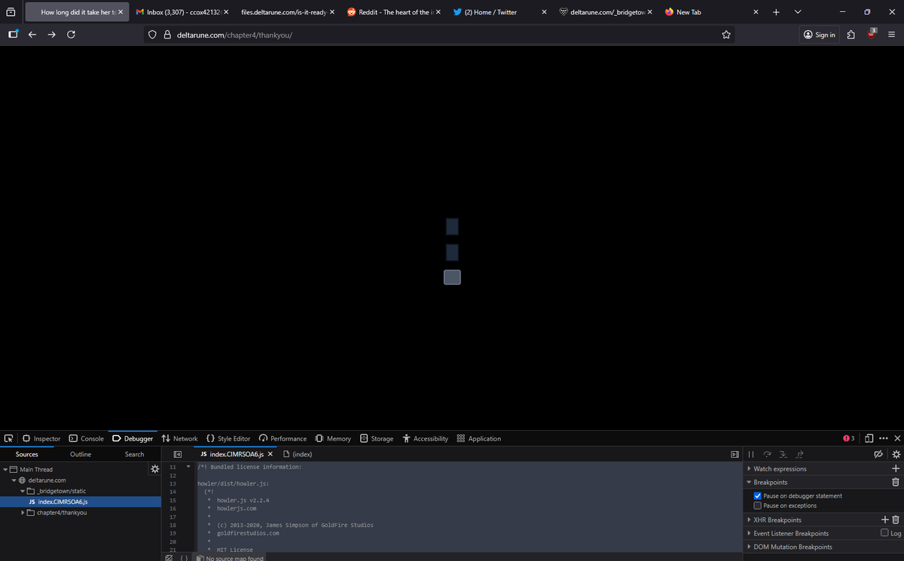Switch to the Outline tab
Screen dimensions: 904x561
(x=81, y=454)
